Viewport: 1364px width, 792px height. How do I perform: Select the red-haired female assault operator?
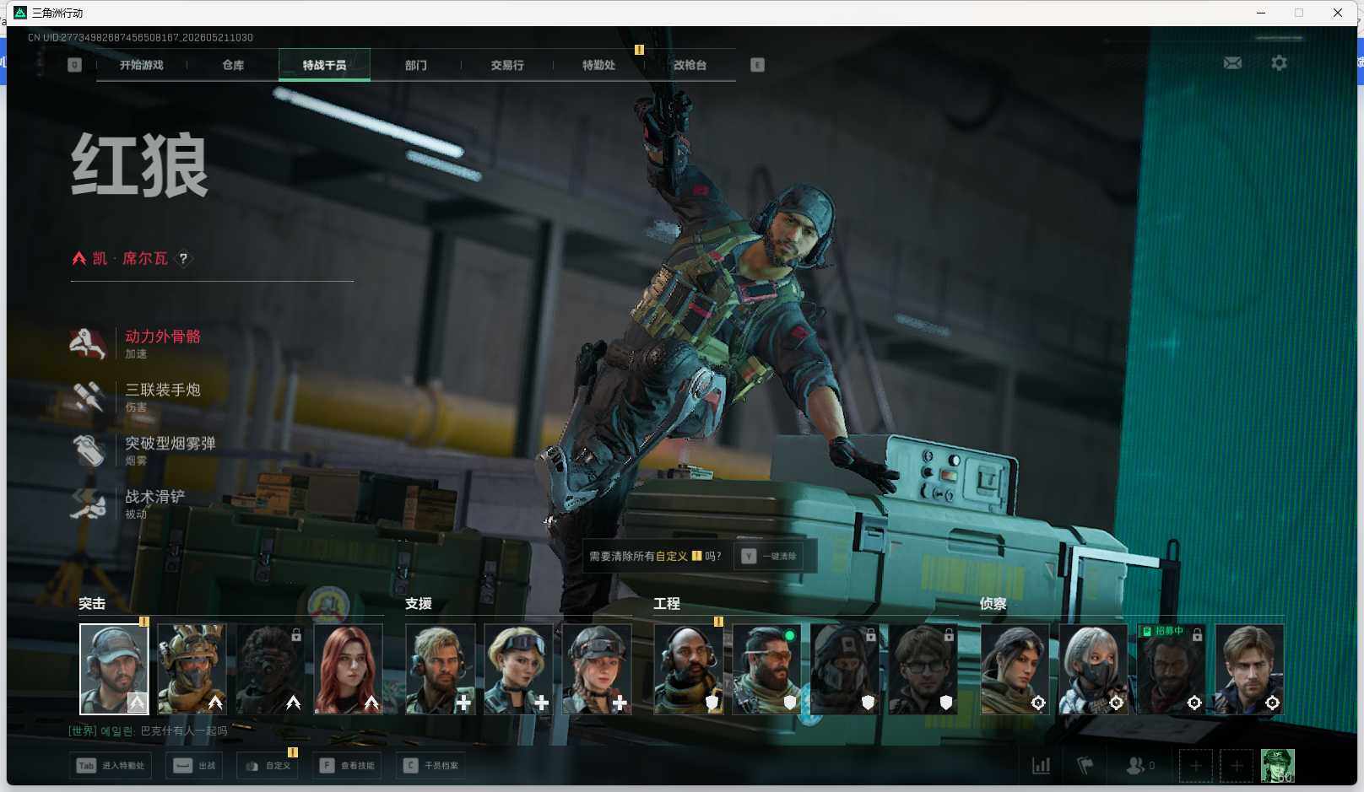click(348, 669)
